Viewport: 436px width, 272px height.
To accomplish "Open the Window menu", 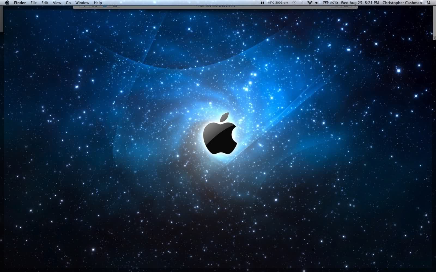I will click(82, 3).
